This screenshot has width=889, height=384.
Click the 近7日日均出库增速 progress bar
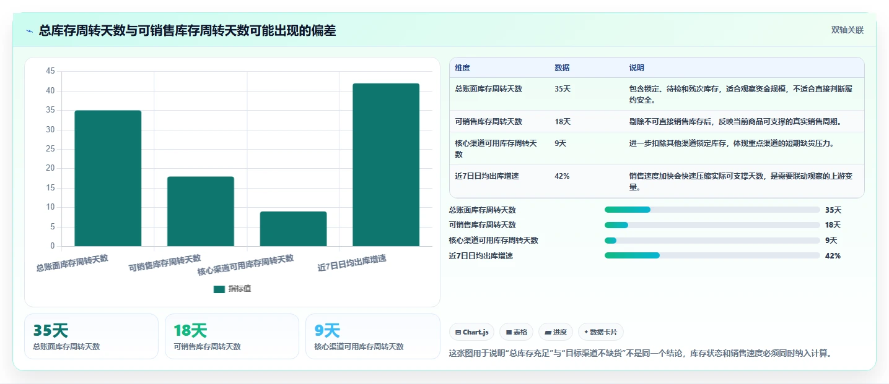712,255
